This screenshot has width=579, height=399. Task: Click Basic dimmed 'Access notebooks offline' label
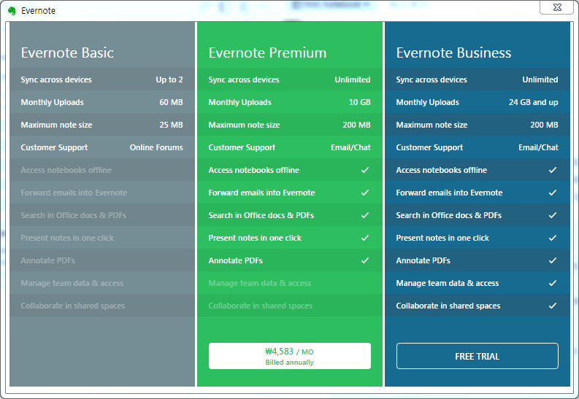(66, 170)
